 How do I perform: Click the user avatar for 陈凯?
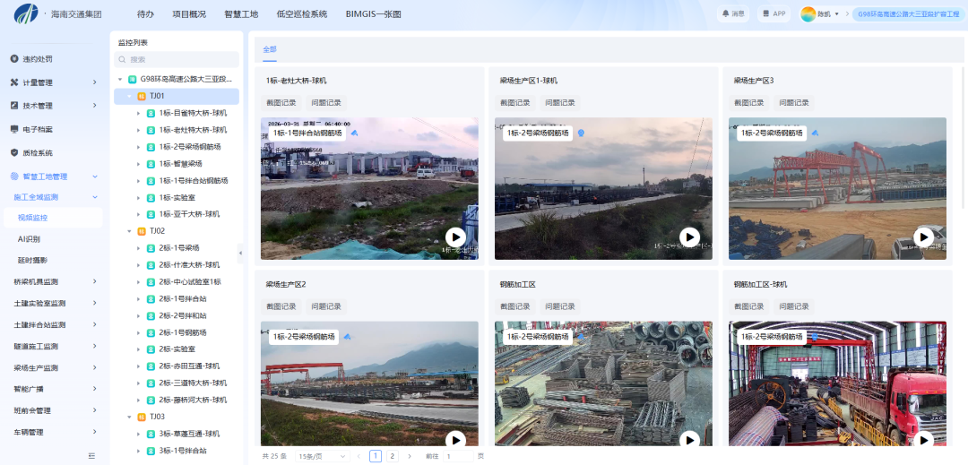coord(808,14)
